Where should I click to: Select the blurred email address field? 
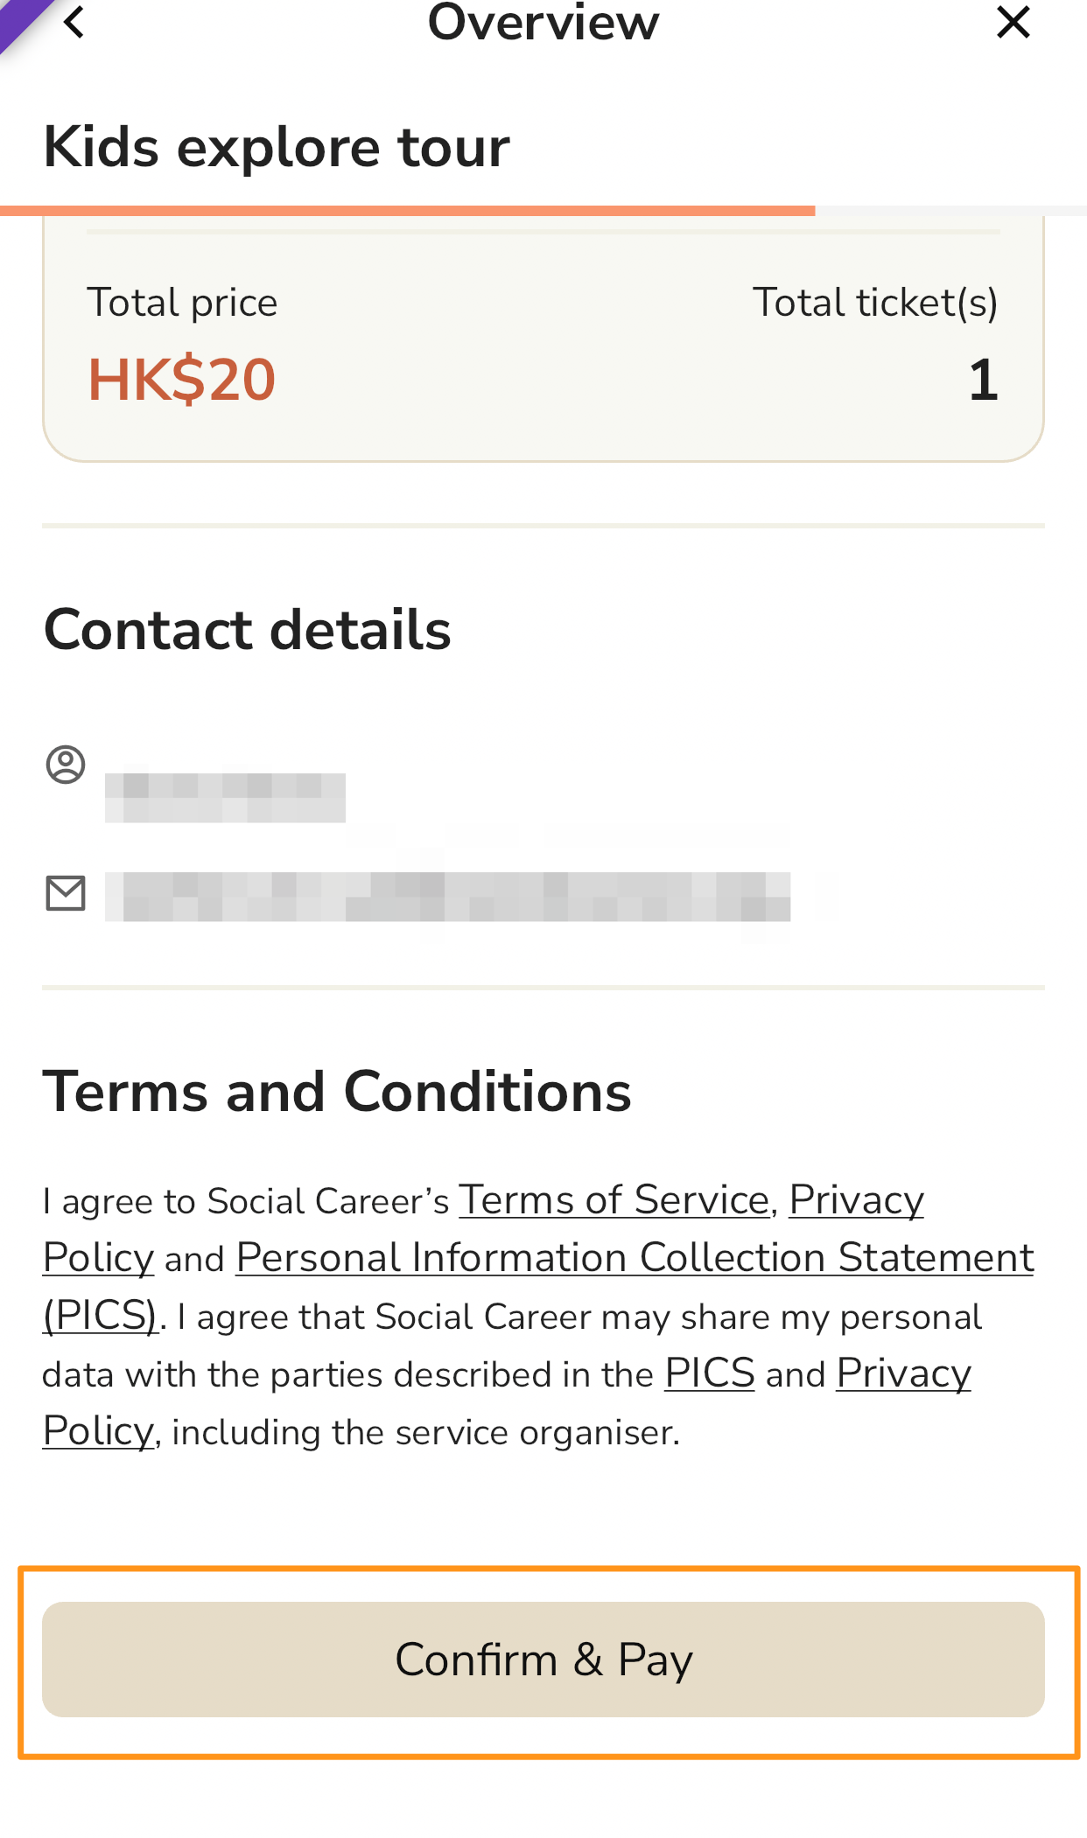[448, 897]
